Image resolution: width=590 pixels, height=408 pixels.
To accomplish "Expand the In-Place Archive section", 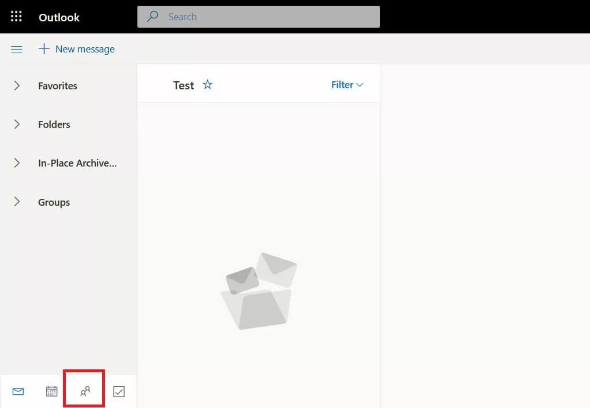I will point(17,163).
